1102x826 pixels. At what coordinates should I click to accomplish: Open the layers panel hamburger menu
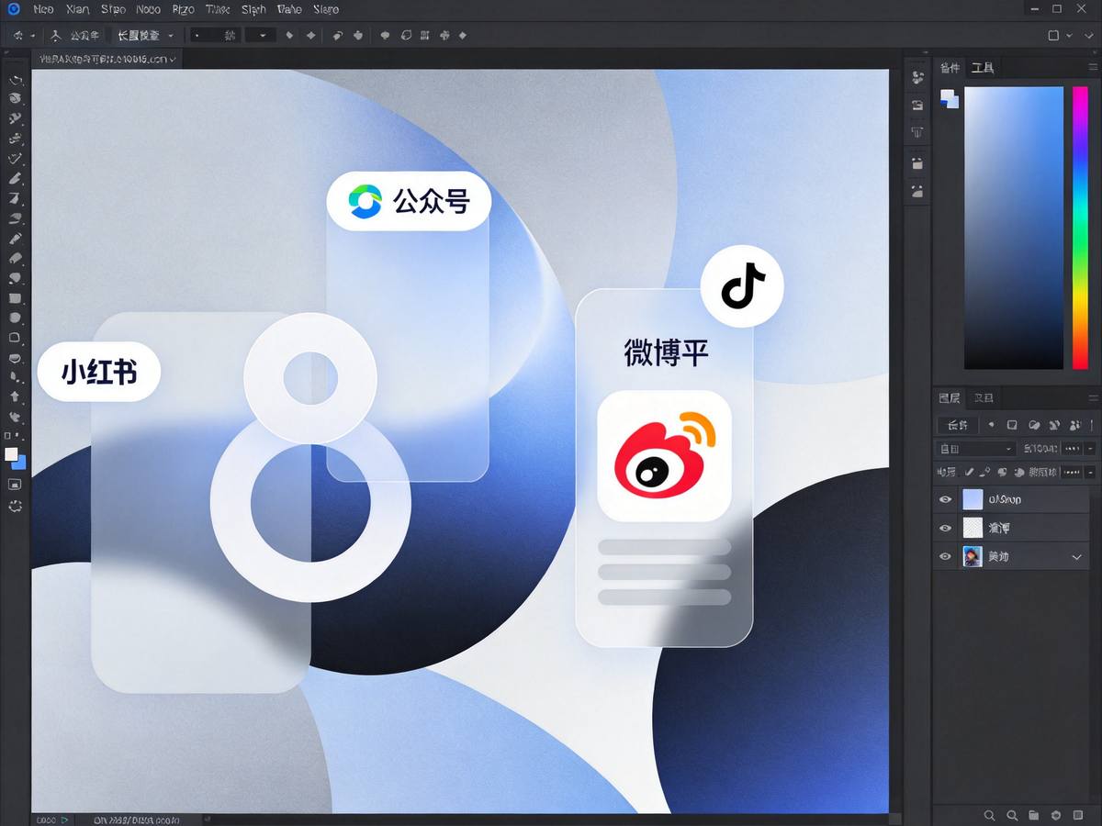click(1093, 397)
